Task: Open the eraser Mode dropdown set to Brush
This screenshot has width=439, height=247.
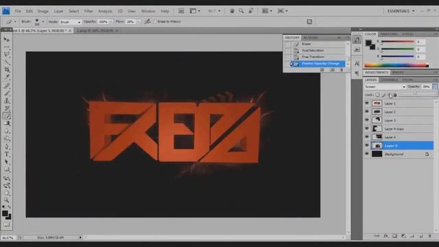Action: pos(70,22)
